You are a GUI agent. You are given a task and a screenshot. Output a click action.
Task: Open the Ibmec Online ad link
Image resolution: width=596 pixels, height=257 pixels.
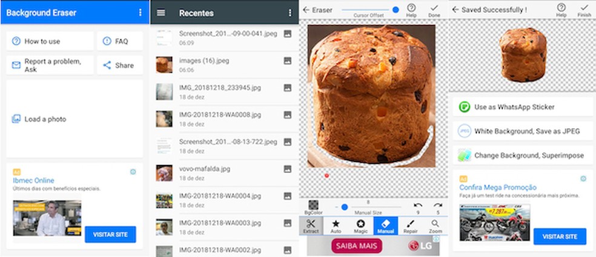click(x=33, y=180)
